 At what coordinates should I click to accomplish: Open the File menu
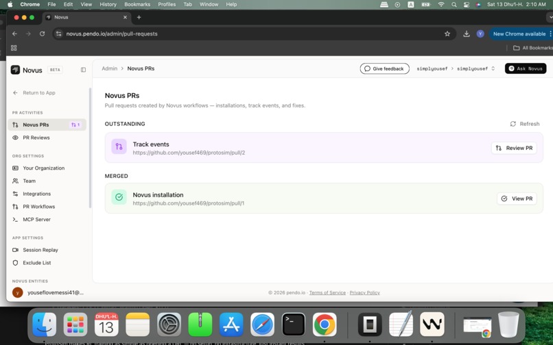point(51,4)
